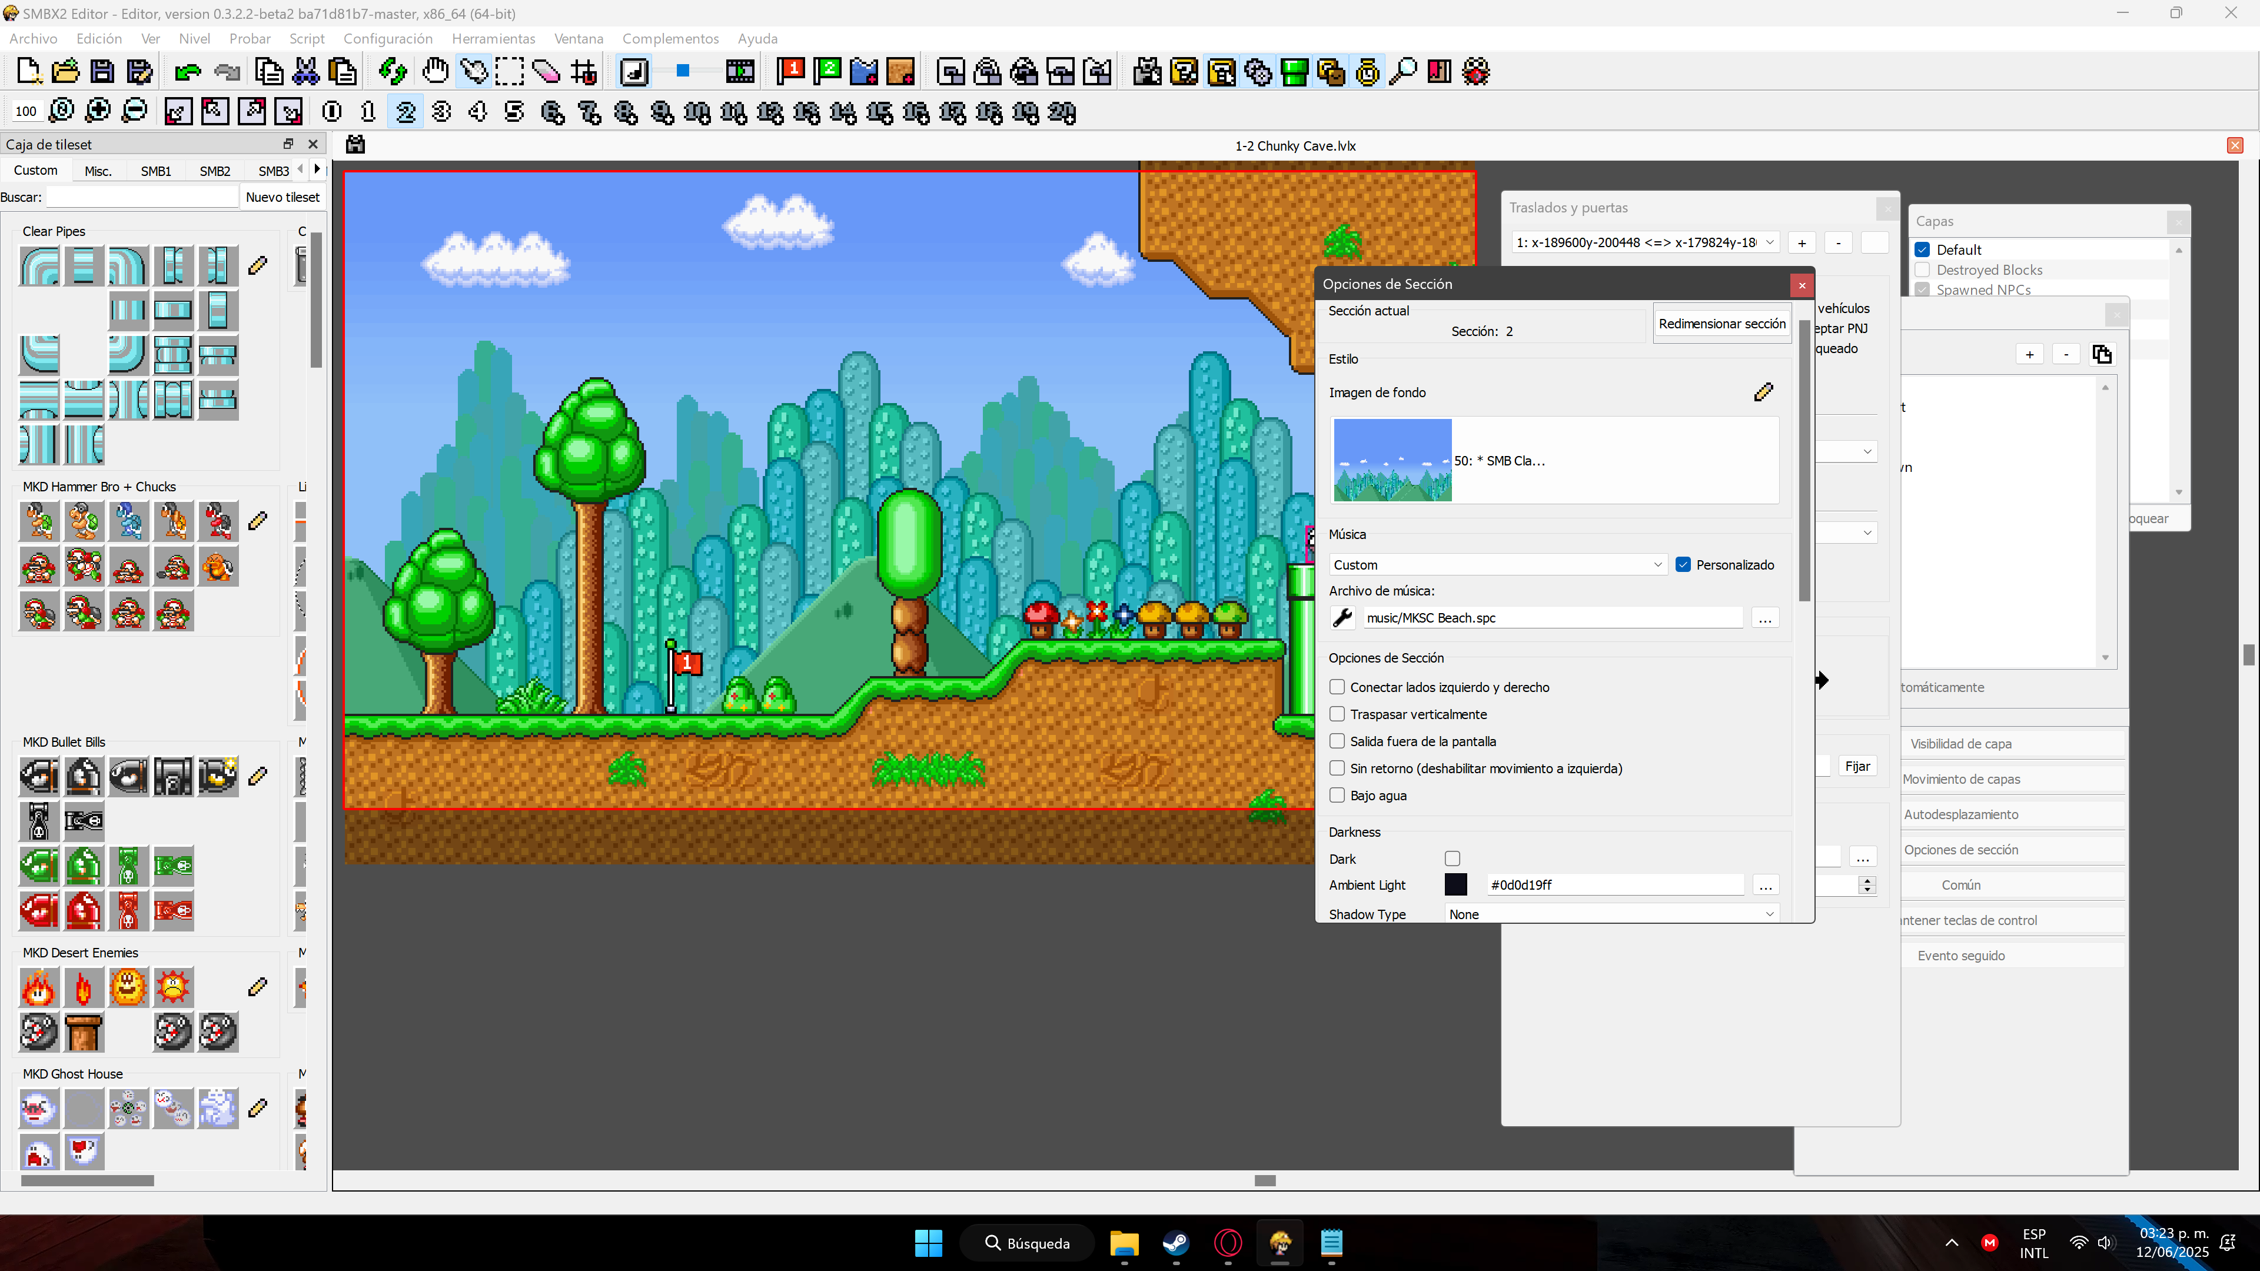Open the Custom music dropdown
Image resolution: width=2260 pixels, height=1271 pixels.
1497,565
